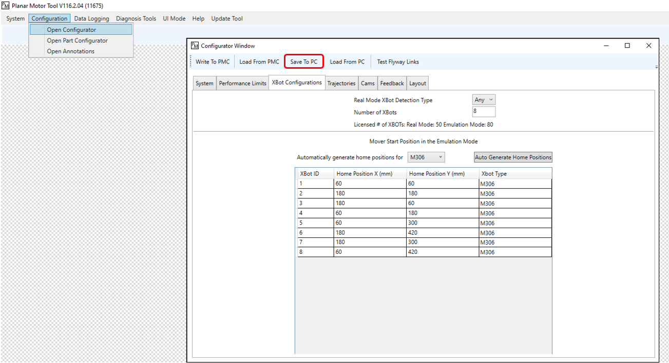
Task: Close the Configurator Window
Action: pos(648,46)
